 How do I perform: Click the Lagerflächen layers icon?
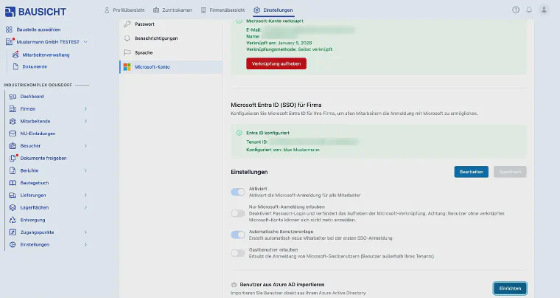[13, 207]
